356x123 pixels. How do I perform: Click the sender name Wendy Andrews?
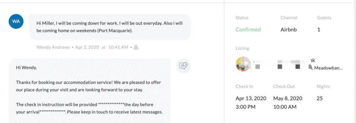pyautogui.click(x=53, y=47)
